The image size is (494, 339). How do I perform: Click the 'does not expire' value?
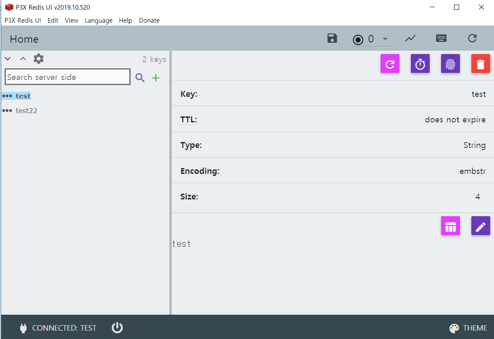[455, 120]
